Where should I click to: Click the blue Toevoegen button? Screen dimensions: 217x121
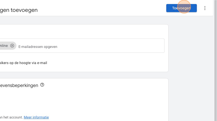[181, 8]
